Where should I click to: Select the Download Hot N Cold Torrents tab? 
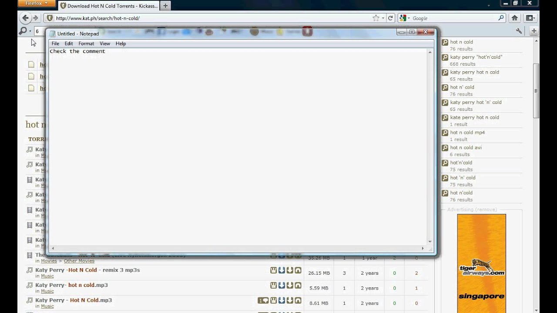pos(109,6)
